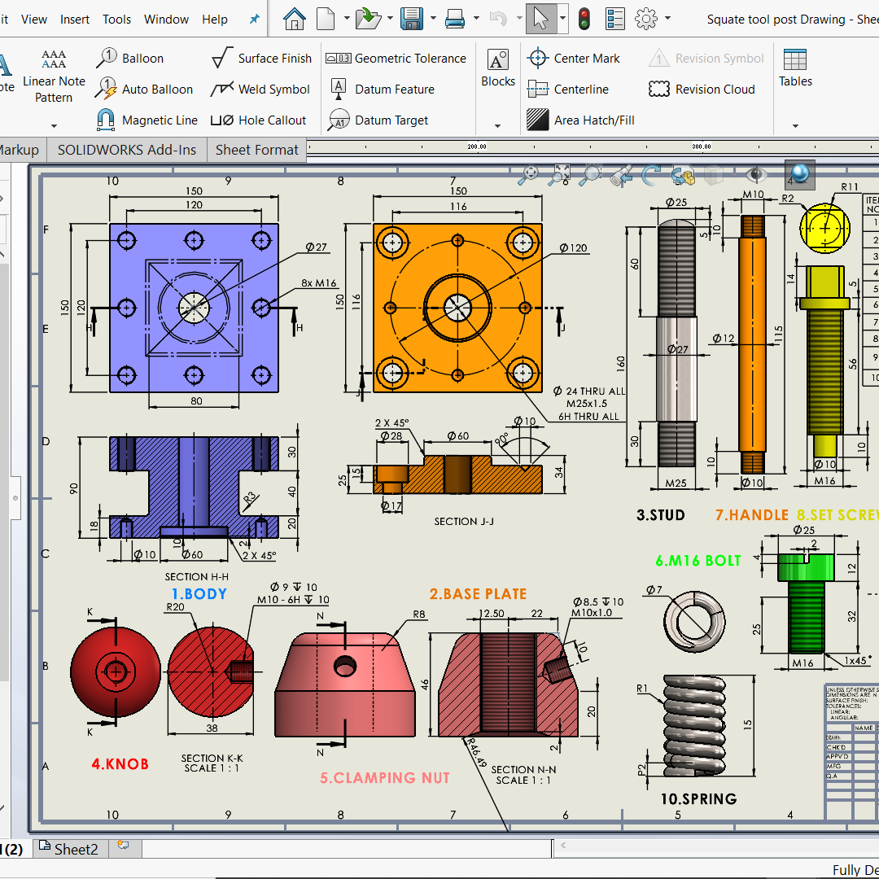Click the add new sheet button

[x=124, y=845]
